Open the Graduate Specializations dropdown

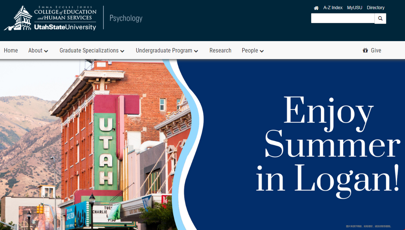[x=92, y=51]
